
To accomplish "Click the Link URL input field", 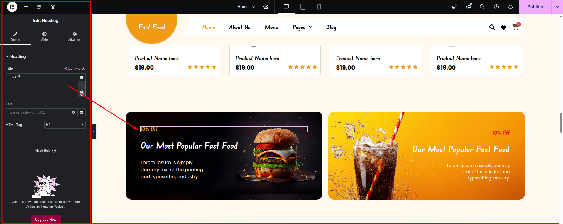I will pyautogui.click(x=38, y=112).
